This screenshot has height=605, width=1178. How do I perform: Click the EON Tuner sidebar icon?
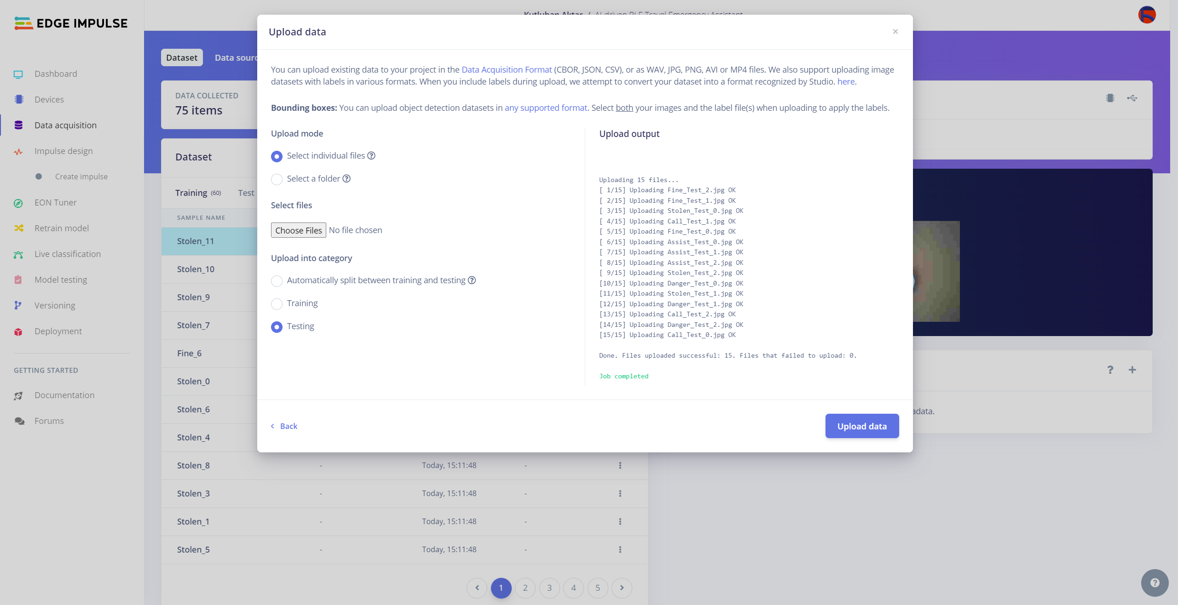click(20, 202)
